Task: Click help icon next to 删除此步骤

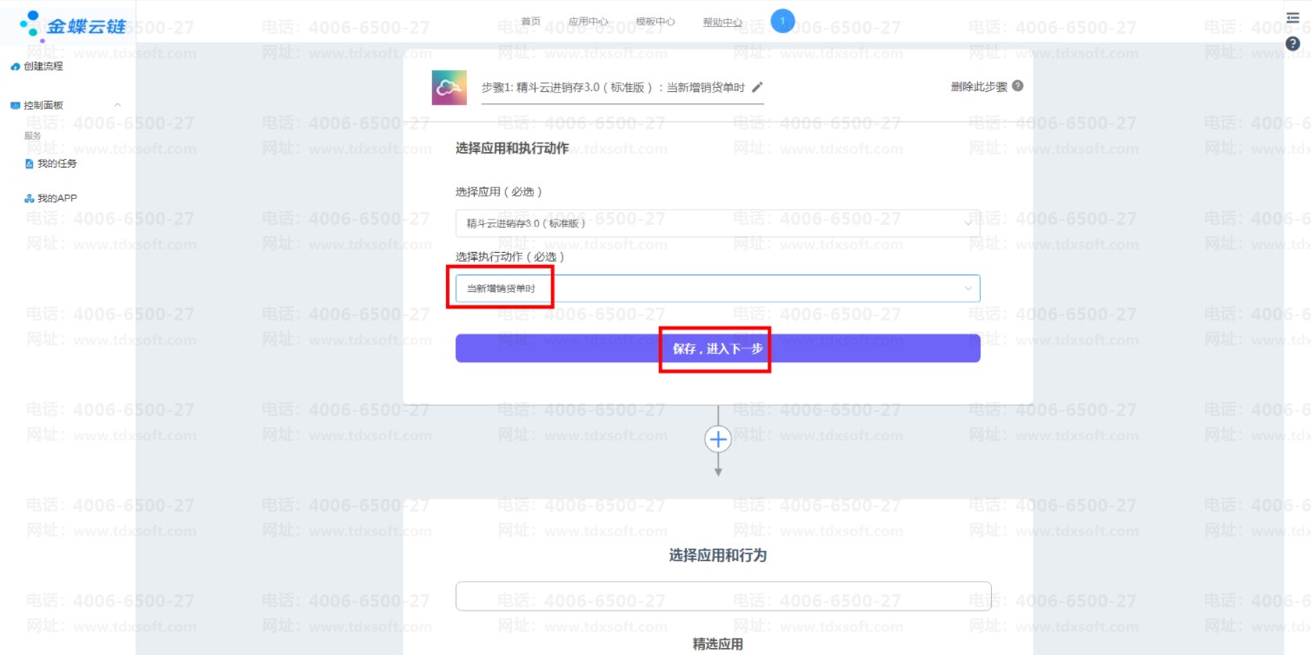Action: click(x=1017, y=86)
